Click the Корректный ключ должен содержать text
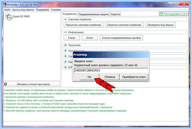 [x=106, y=65]
